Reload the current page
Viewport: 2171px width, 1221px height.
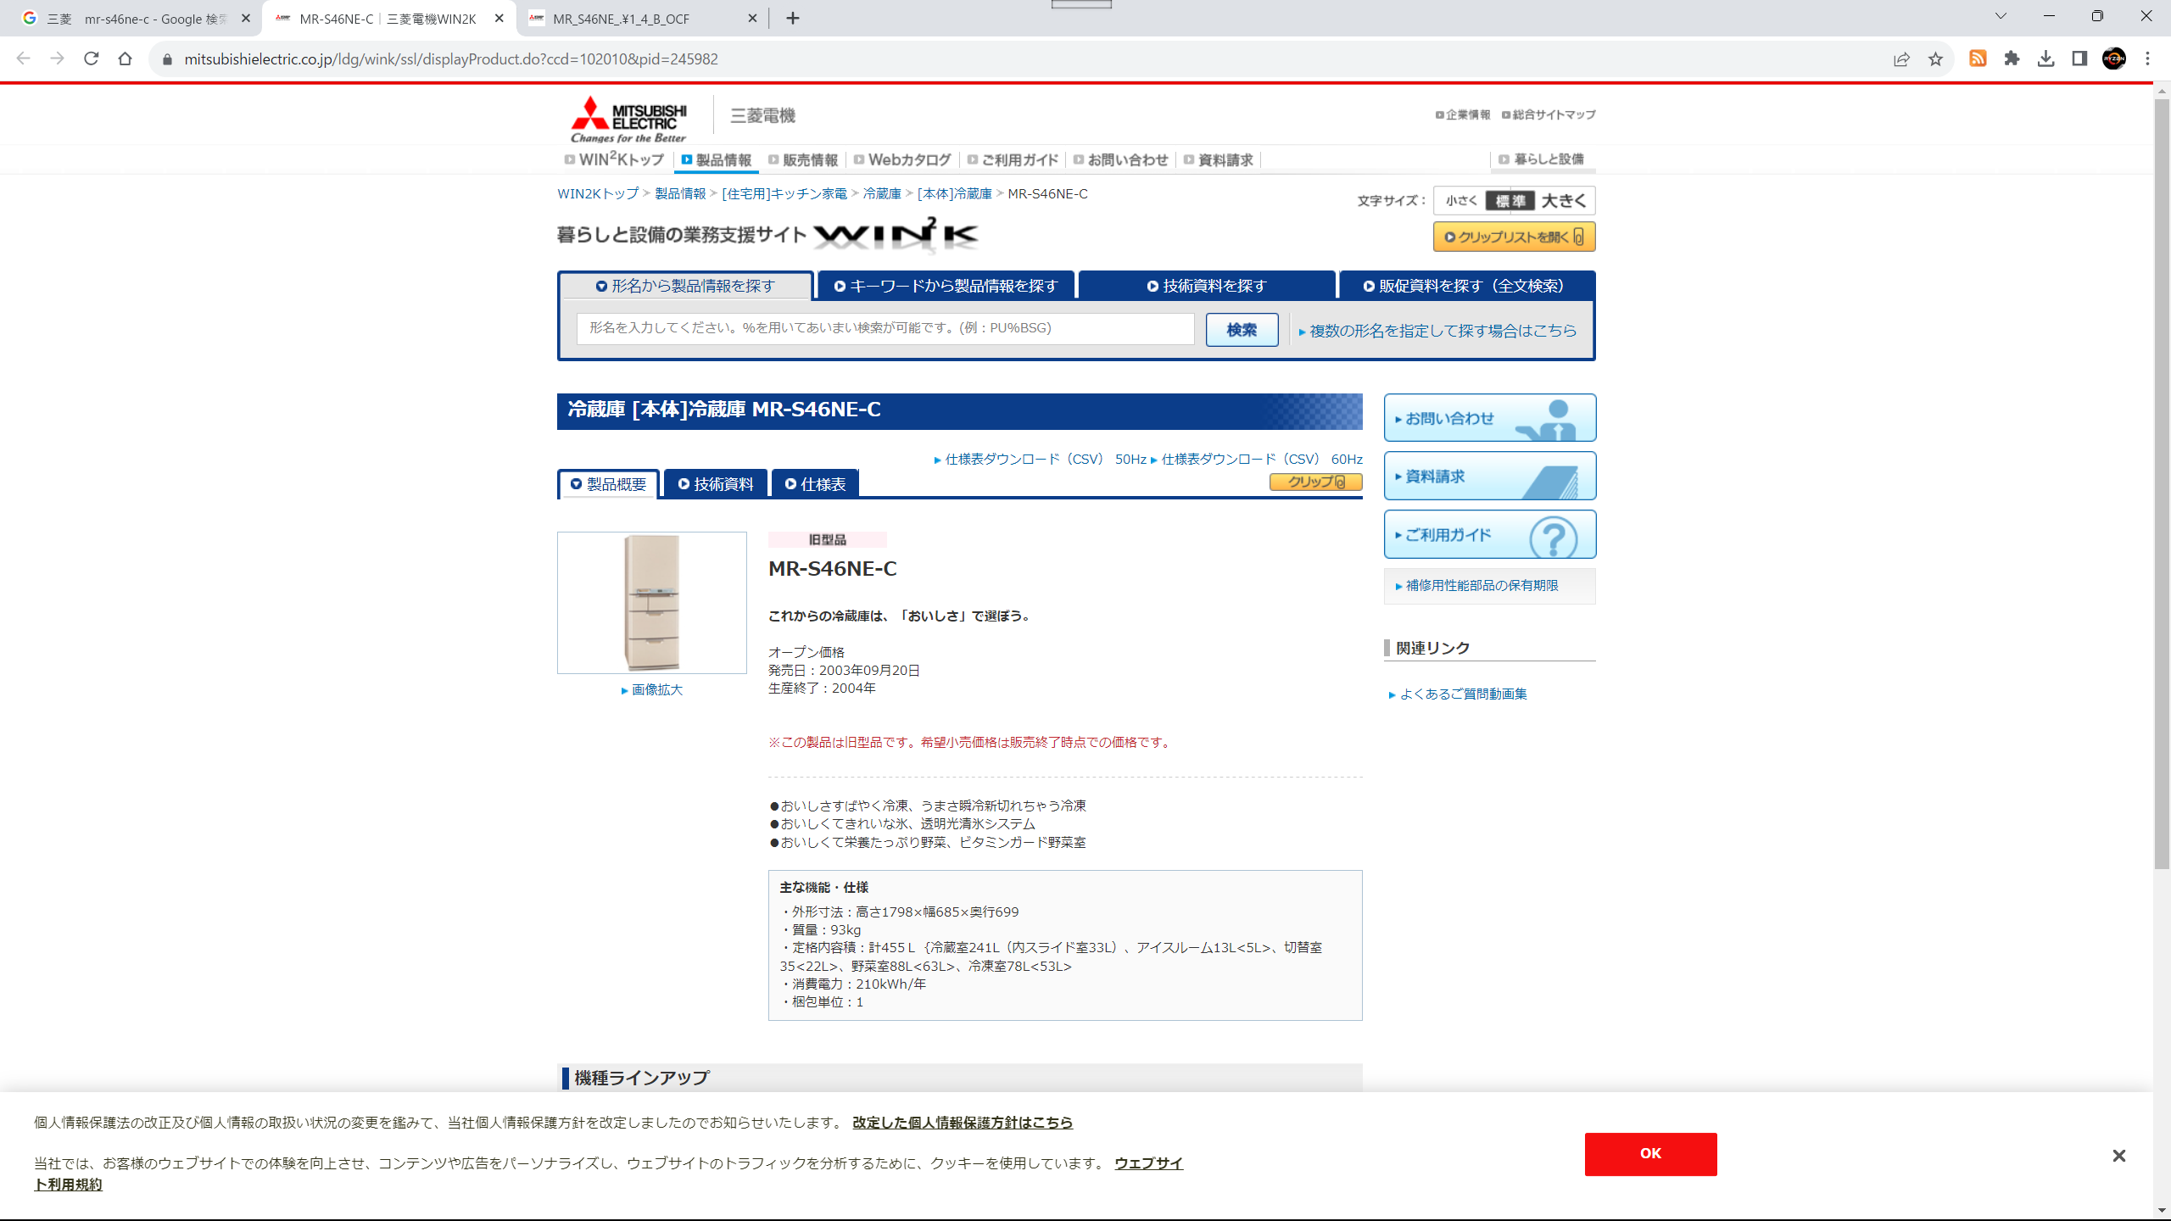[x=92, y=59]
